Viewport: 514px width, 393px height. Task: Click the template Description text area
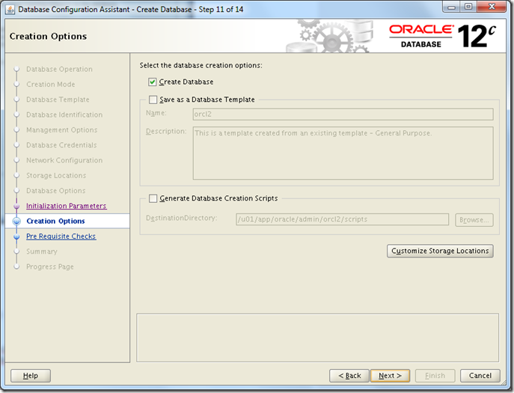(x=343, y=153)
